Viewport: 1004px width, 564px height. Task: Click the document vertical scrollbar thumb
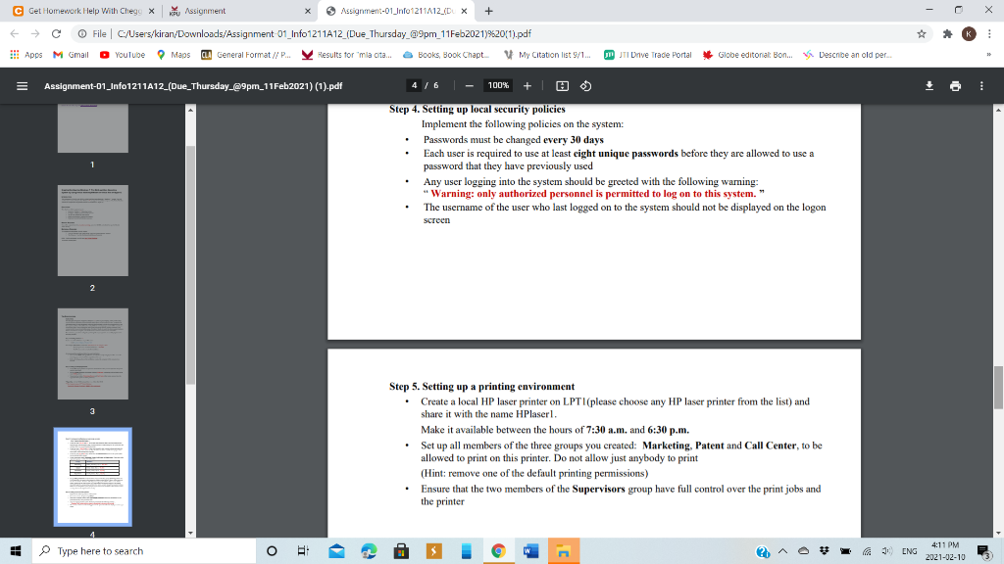998,388
